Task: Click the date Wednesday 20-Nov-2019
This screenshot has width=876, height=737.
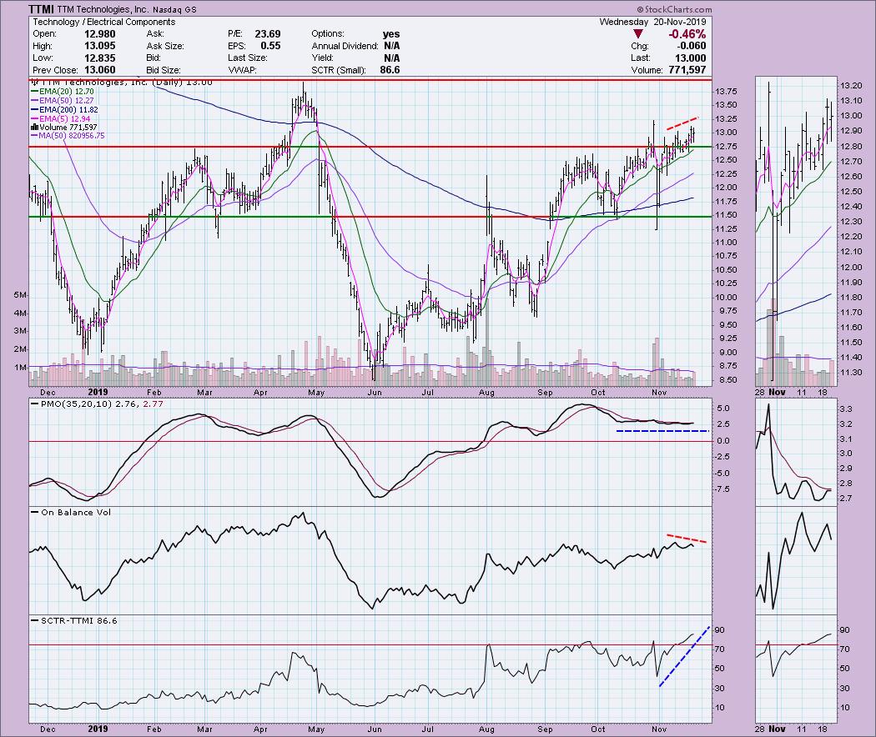Action: point(652,22)
